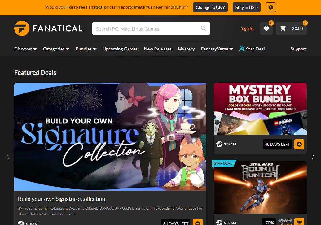Click the $19.99 original price

285,220
